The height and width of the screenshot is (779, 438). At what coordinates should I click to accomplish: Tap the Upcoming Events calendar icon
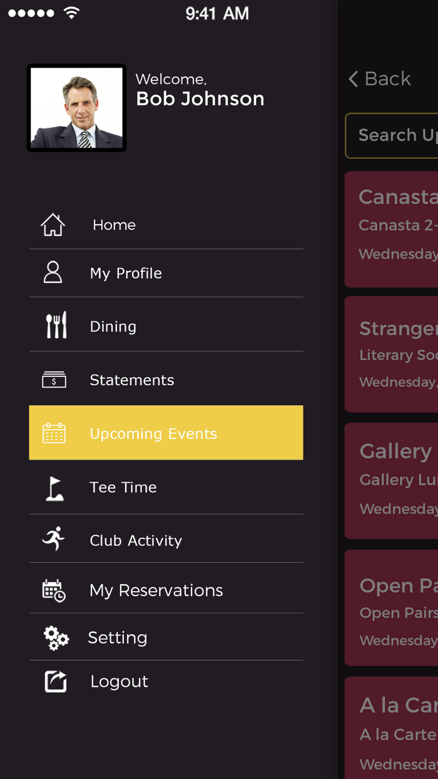click(x=54, y=433)
